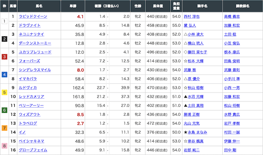Open jockey link 松本 大輝
The height and width of the screenshot is (155, 263).
tap(196, 61)
